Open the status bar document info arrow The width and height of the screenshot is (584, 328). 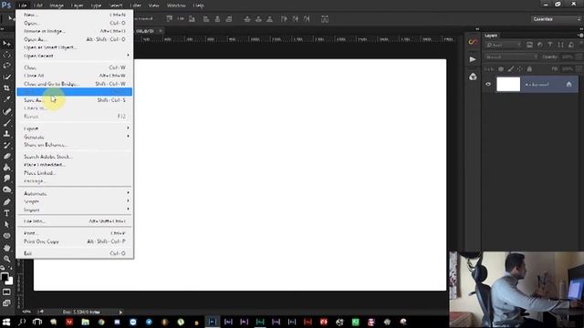(x=120, y=312)
